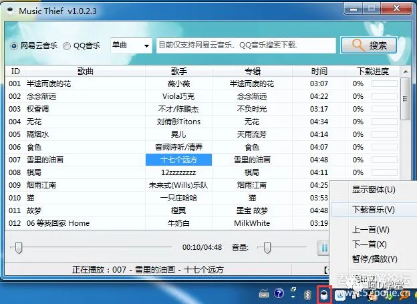Sort by the 歌手 column header
Viewport: 417px width, 304px height.
point(178,71)
